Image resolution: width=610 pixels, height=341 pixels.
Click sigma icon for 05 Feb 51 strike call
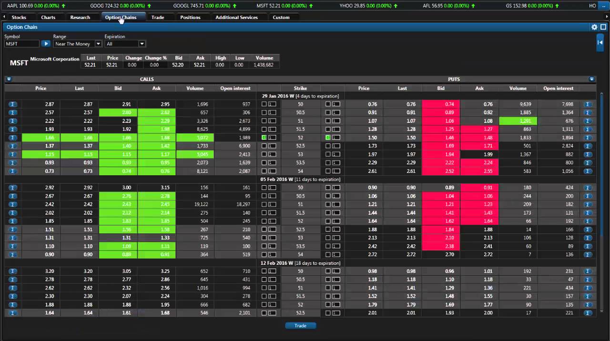click(13, 204)
